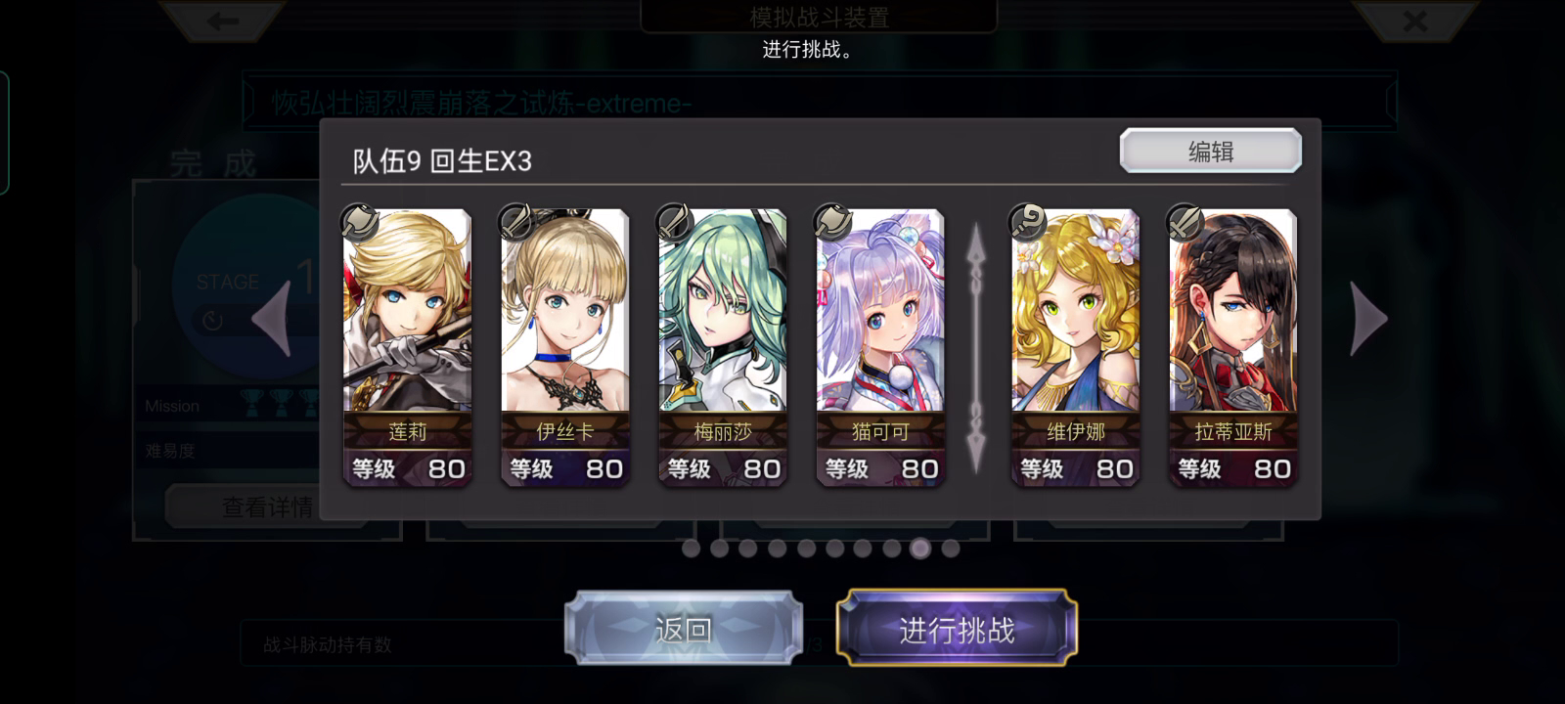Click the weapon icon on 猫可可's card

tap(832, 222)
